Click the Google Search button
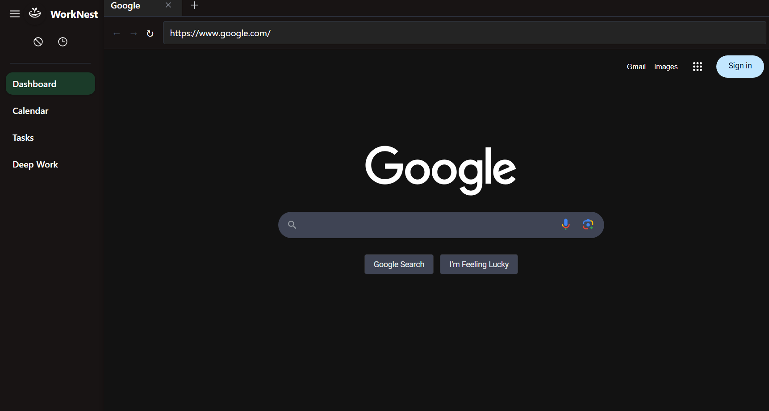769x411 pixels. click(399, 264)
